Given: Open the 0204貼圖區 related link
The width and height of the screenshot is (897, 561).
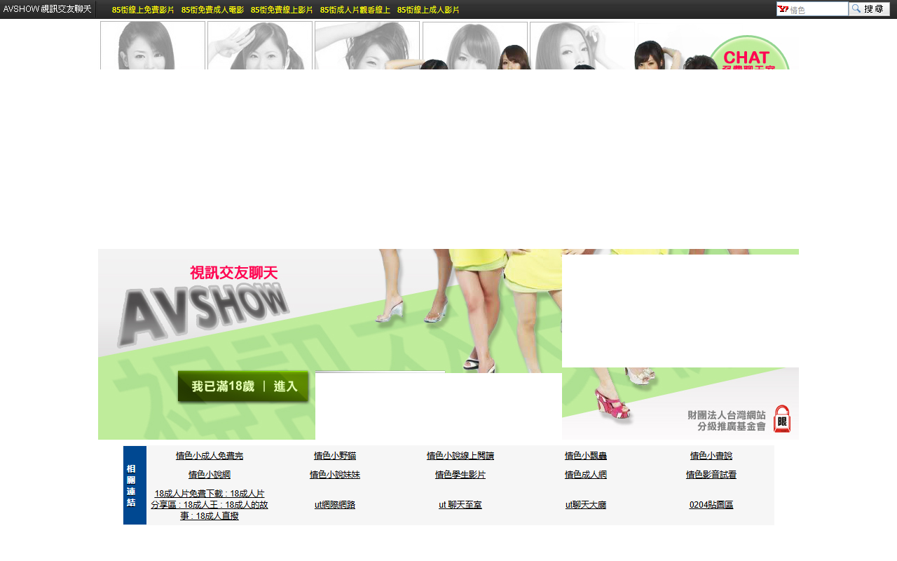Looking at the screenshot, I should [x=711, y=505].
